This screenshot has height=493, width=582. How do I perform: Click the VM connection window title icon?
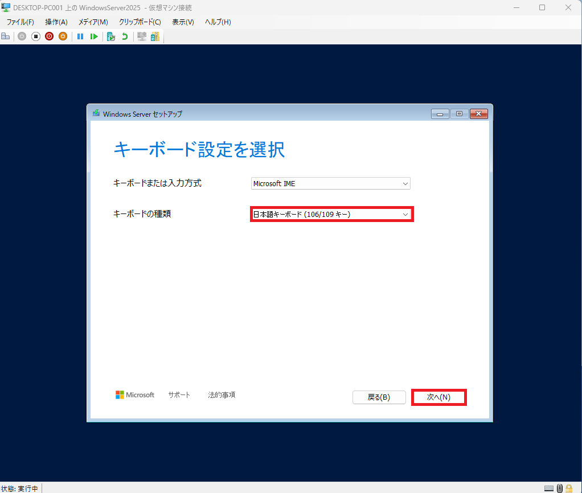click(x=6, y=7)
